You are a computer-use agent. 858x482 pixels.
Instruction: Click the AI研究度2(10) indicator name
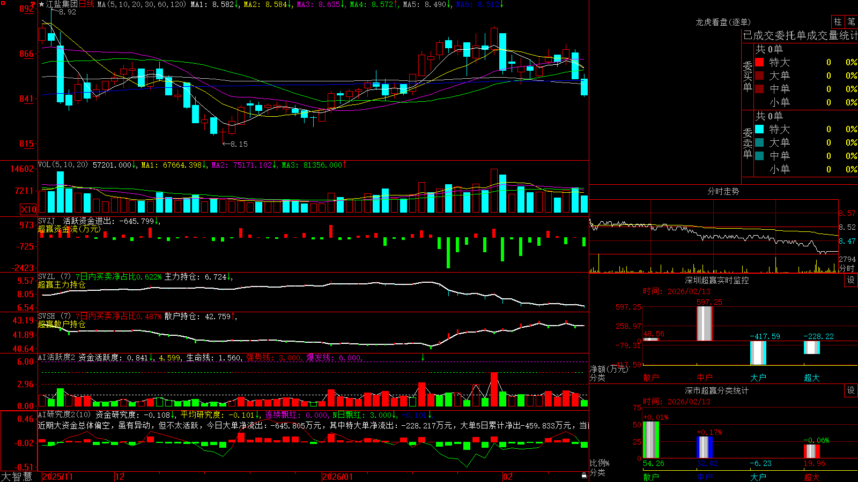click(64, 415)
